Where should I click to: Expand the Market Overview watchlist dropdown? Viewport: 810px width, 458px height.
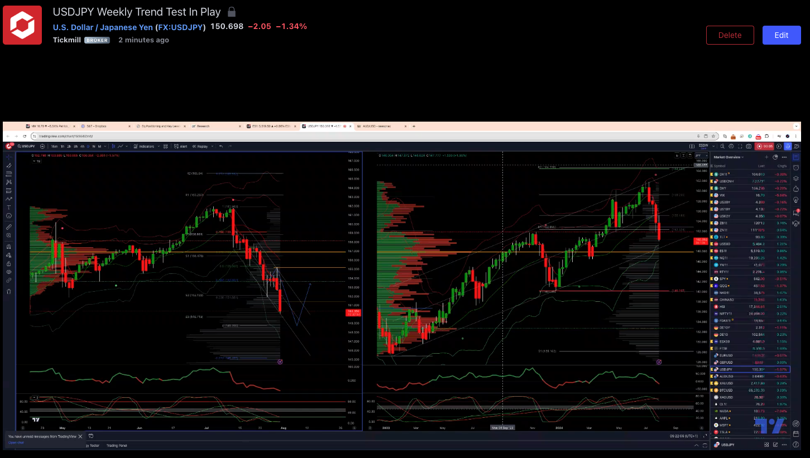pos(728,157)
